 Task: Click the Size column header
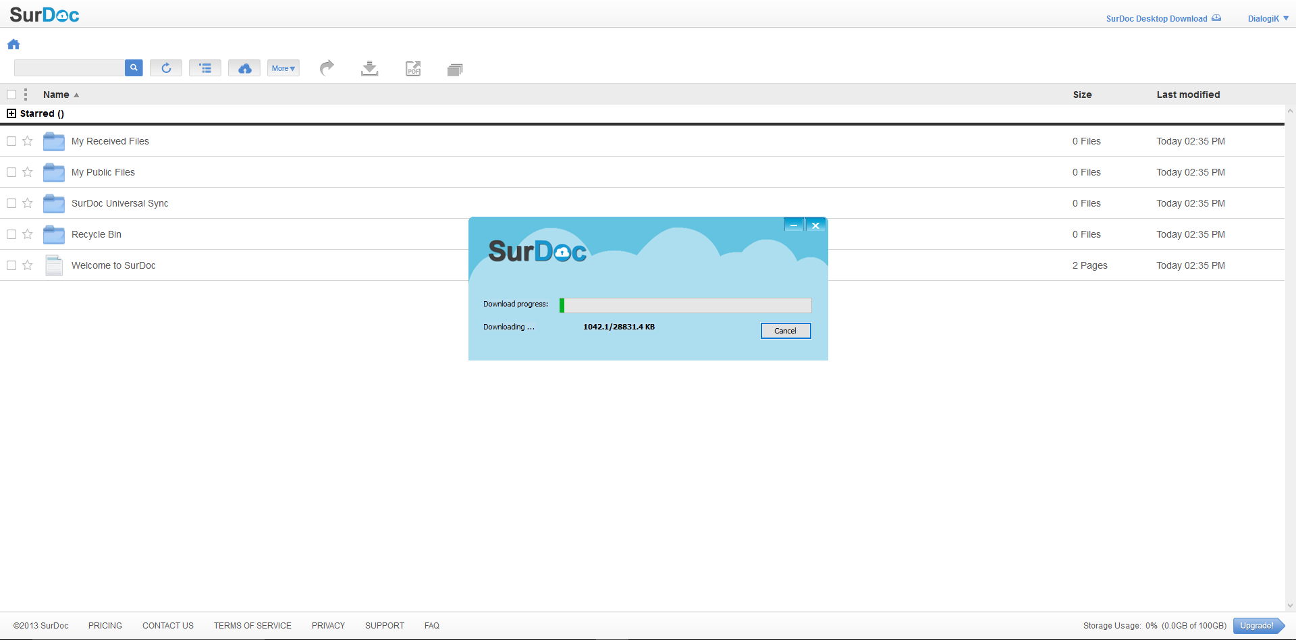point(1082,95)
